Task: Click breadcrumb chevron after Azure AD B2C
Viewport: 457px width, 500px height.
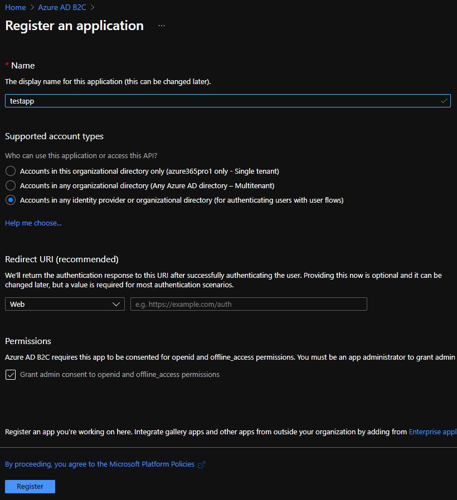Action: (x=93, y=7)
